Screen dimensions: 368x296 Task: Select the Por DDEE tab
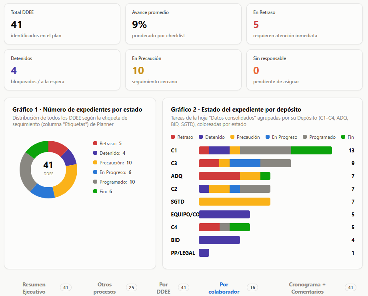click(x=172, y=288)
